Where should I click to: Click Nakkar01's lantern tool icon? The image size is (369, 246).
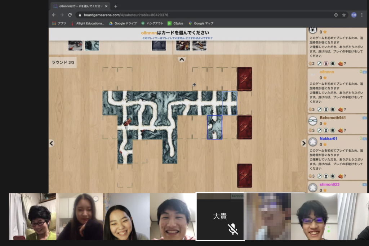pyautogui.click(x=326, y=176)
